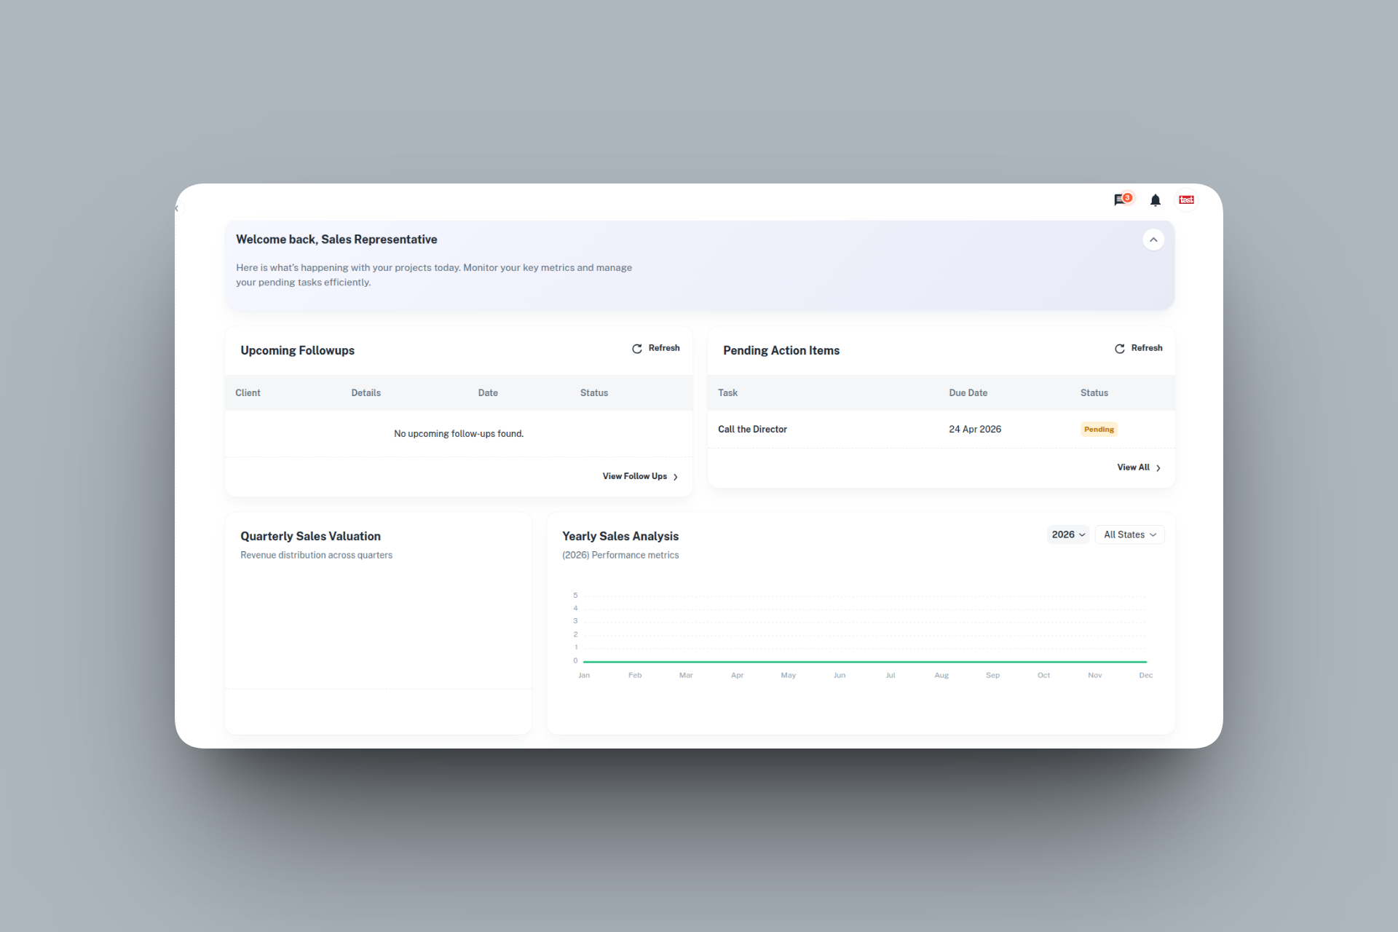Click the Task column header
Image resolution: width=1398 pixels, height=932 pixels.
[727, 393]
